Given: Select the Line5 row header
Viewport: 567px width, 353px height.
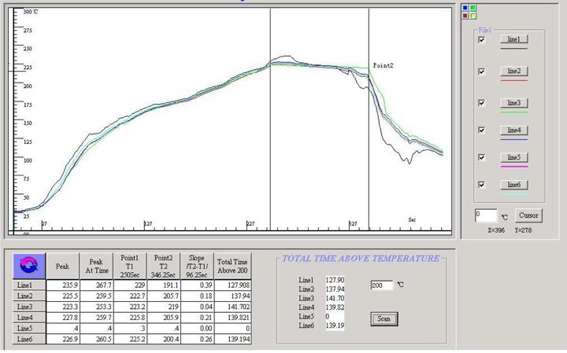Looking at the screenshot, I should (29, 329).
